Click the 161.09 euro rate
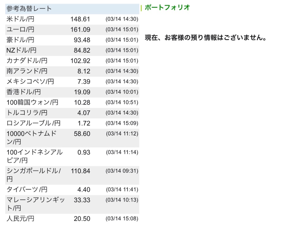 [x=80, y=29]
